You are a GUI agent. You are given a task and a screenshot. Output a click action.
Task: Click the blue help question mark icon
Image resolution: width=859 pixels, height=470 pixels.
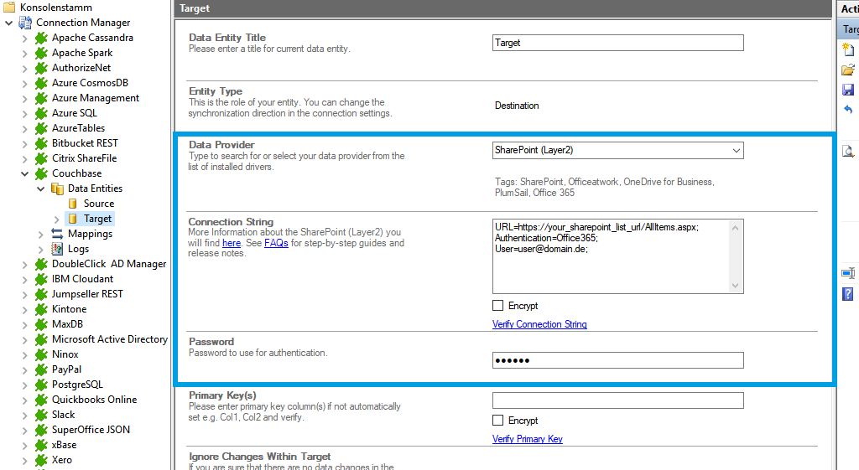[848, 293]
